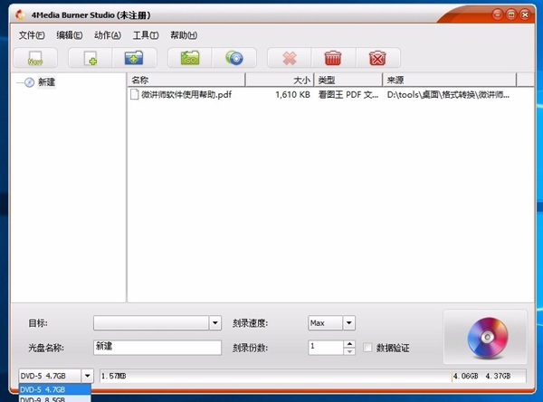Choose DVD-5 4.7GB in the dropdown list

54,389
